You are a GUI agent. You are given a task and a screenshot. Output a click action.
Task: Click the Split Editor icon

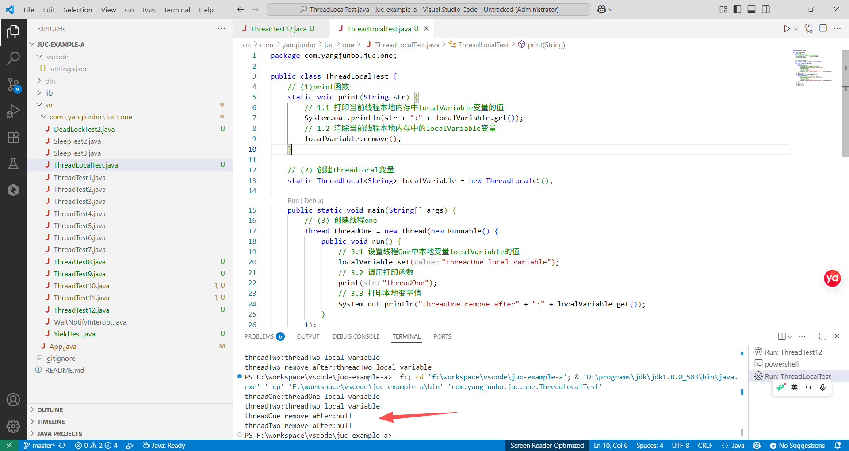(x=823, y=29)
